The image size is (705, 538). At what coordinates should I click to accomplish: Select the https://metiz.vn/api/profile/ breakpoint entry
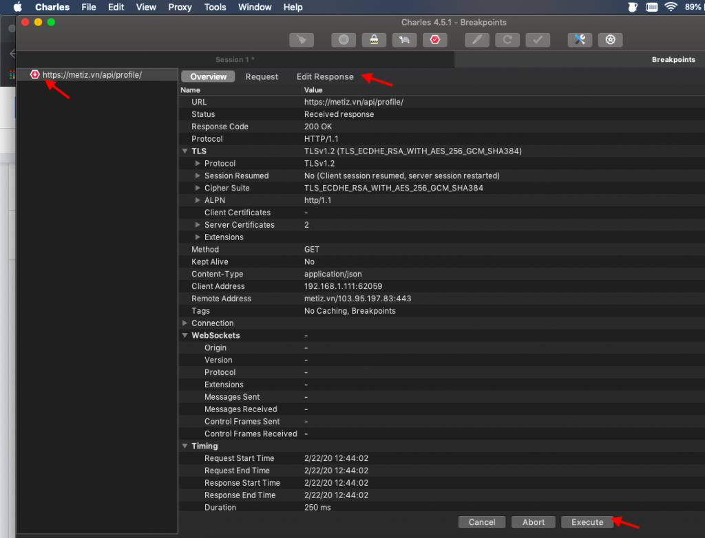point(97,74)
